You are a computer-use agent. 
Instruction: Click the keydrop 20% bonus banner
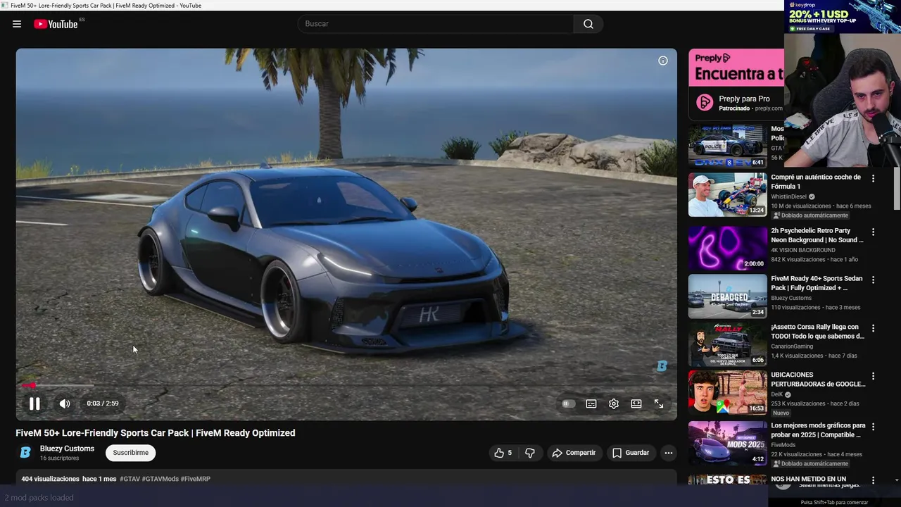(x=843, y=17)
